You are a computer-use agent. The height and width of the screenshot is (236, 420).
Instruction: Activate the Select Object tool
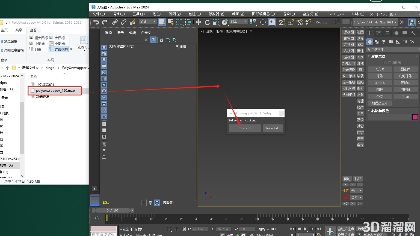162,22
